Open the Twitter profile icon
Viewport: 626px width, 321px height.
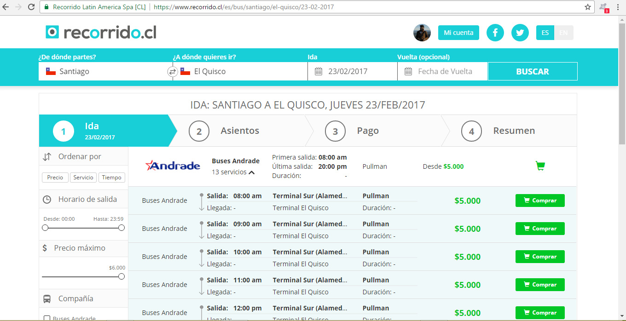(x=520, y=33)
